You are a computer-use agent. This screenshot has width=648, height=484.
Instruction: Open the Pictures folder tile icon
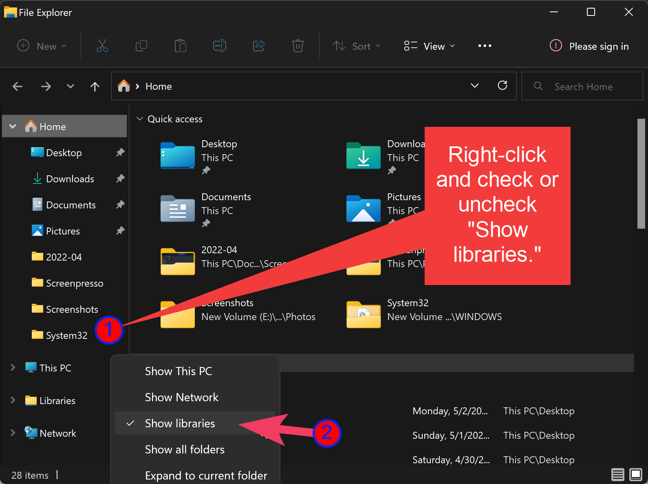coord(363,209)
